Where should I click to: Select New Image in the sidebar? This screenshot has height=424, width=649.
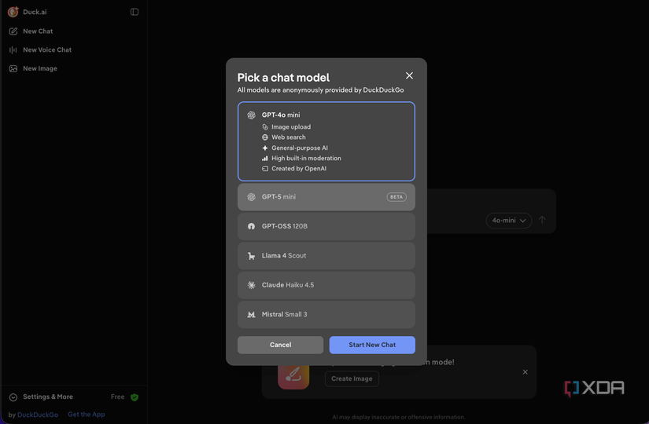pos(39,68)
